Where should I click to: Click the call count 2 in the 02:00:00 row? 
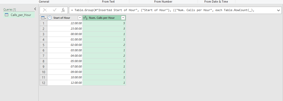point(104,45)
